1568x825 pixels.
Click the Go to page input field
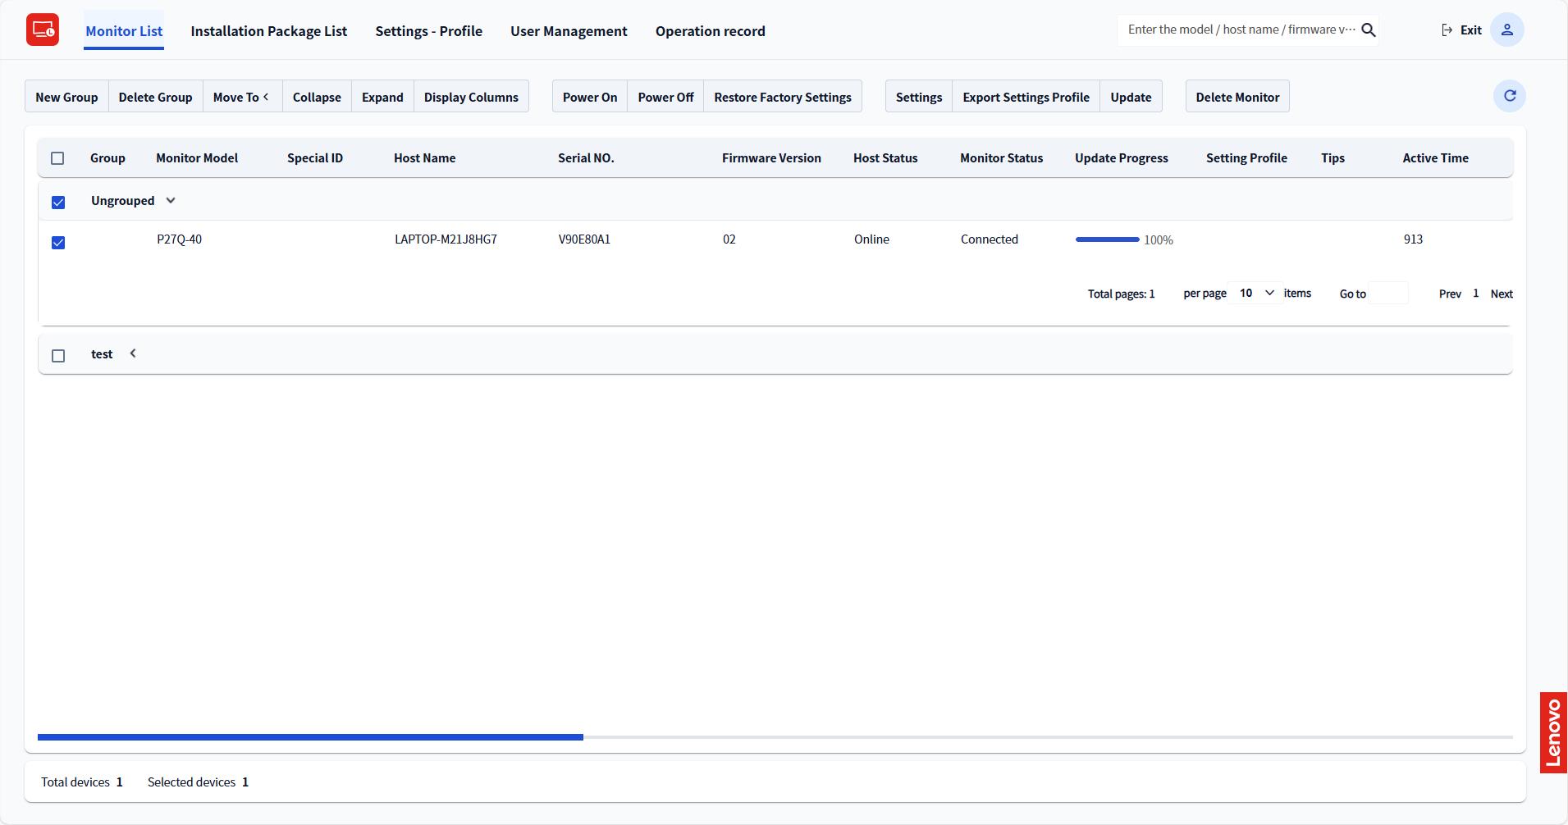(x=1388, y=294)
